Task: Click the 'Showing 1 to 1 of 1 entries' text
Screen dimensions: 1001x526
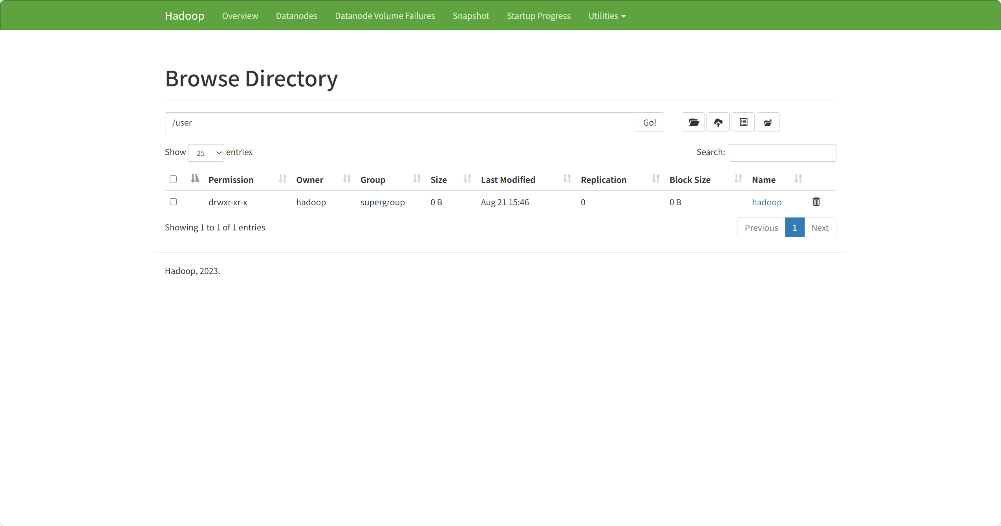Action: 215,227
